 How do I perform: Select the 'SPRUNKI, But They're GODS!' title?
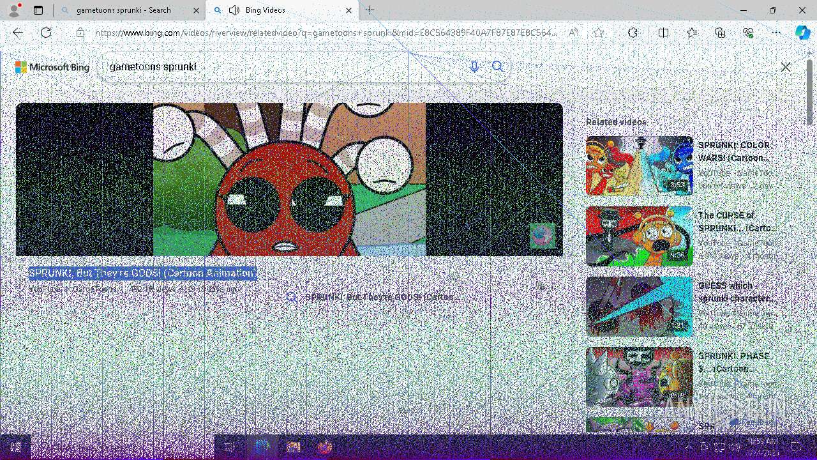click(x=142, y=273)
